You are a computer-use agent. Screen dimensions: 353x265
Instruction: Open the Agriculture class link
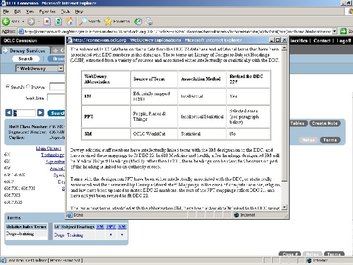55,161
